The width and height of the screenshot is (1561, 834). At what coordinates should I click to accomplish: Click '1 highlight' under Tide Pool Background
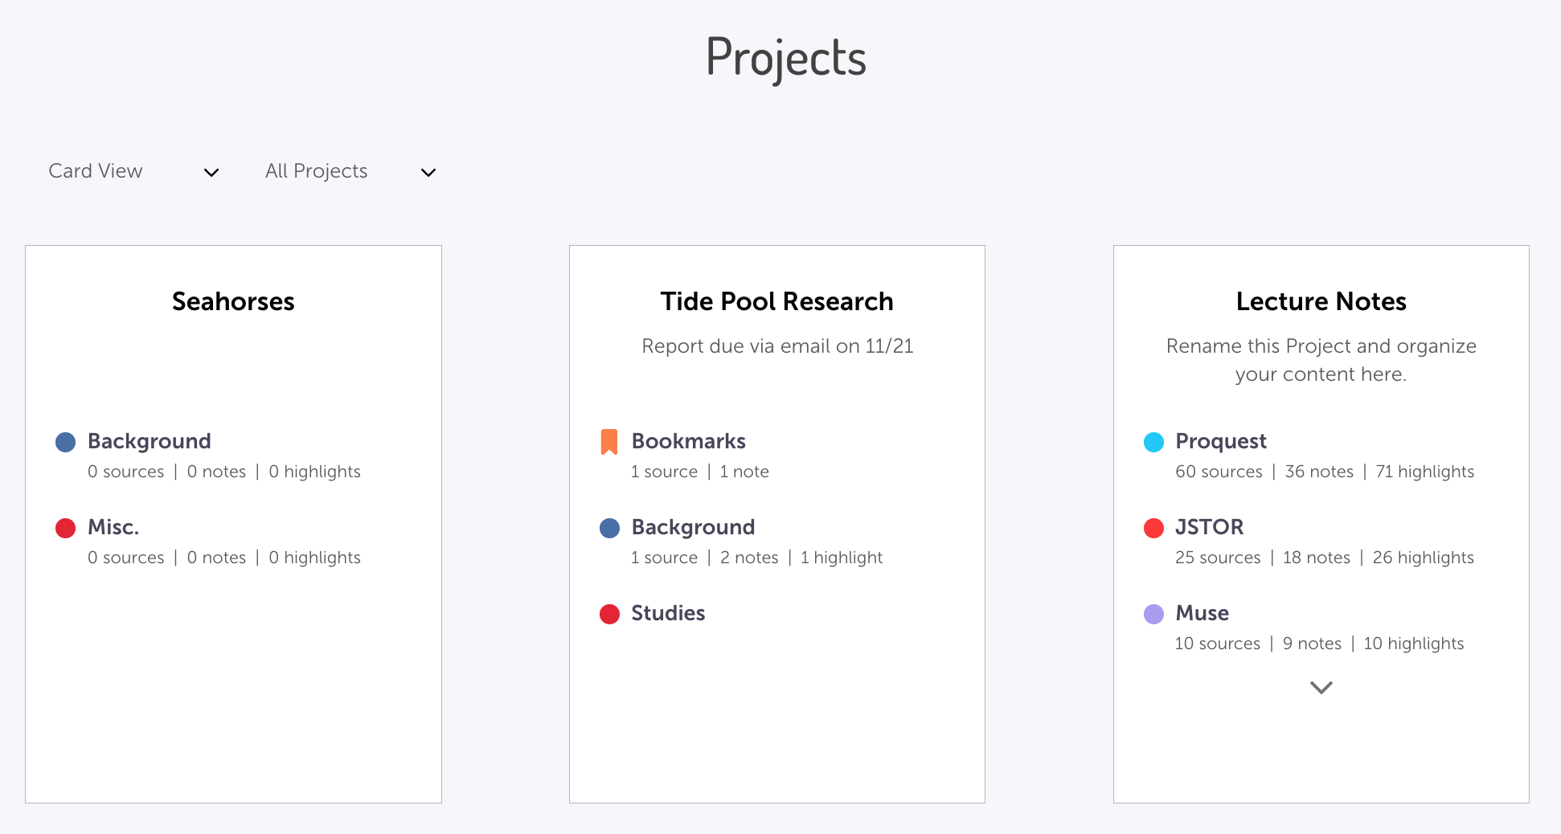coord(841,558)
